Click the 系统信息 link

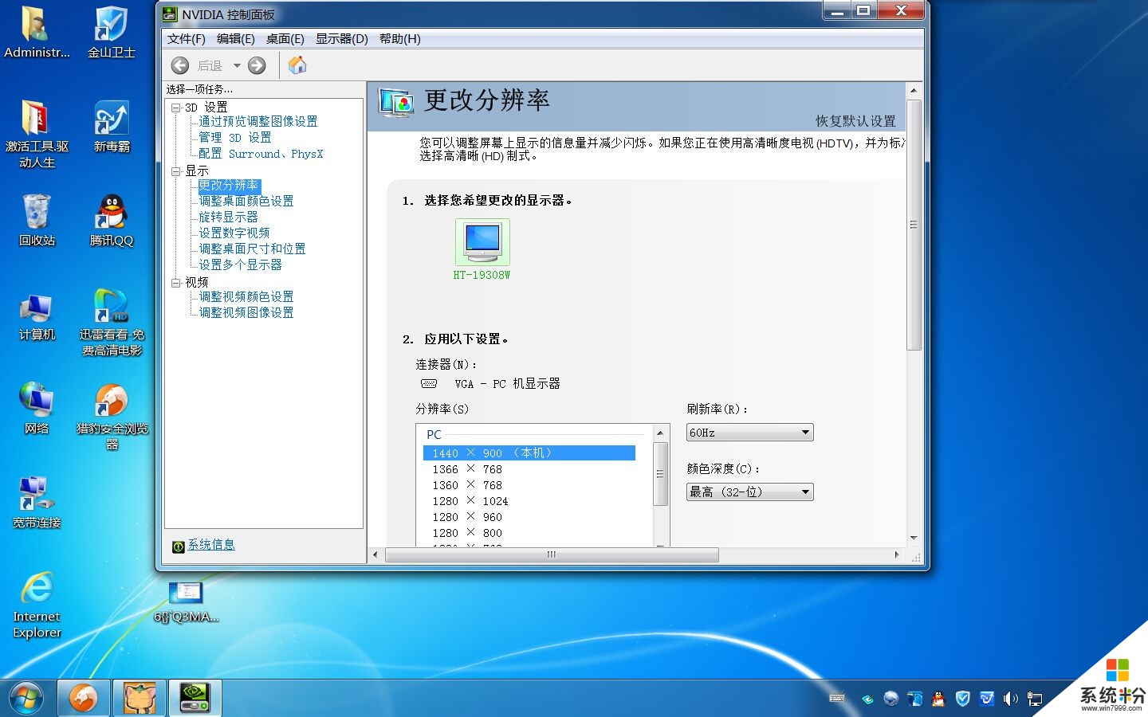[211, 545]
